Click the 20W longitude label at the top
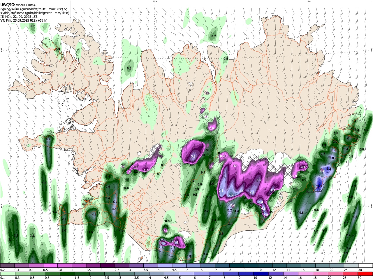 pyautogui.click(x=155, y=1)
